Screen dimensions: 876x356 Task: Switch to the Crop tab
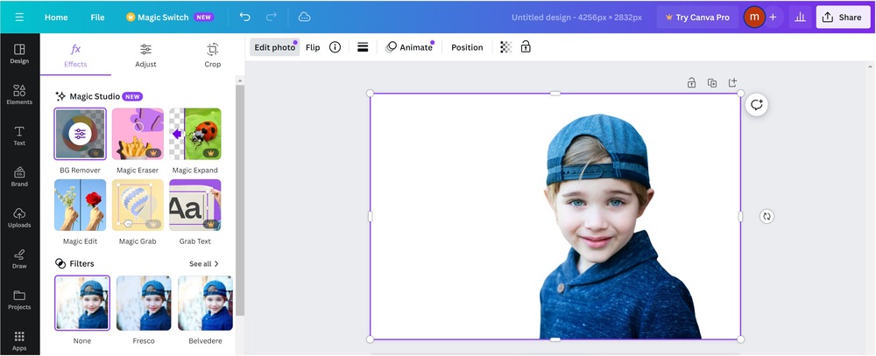pyautogui.click(x=213, y=54)
